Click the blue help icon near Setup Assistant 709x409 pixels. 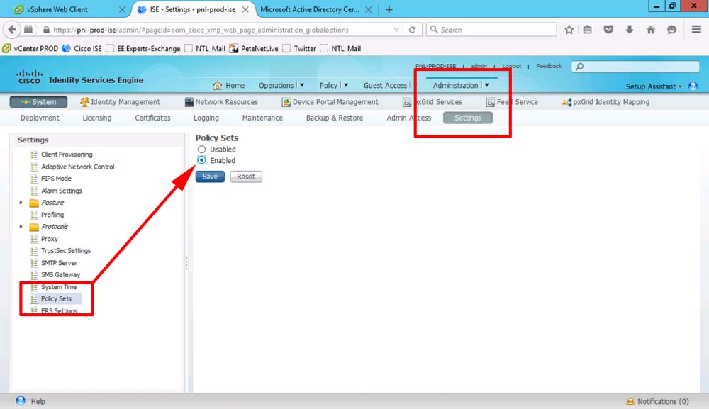tap(693, 86)
